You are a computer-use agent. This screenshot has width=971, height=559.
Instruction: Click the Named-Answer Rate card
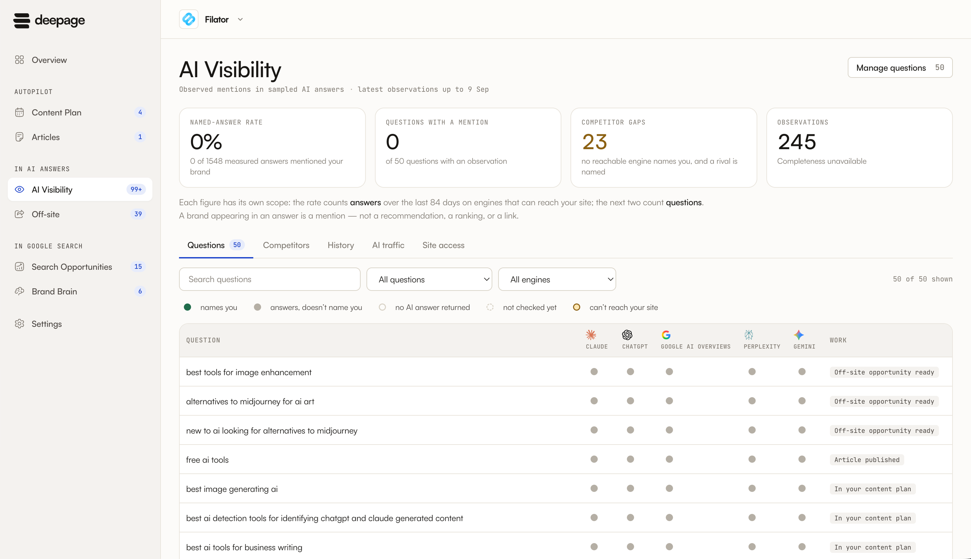click(272, 148)
